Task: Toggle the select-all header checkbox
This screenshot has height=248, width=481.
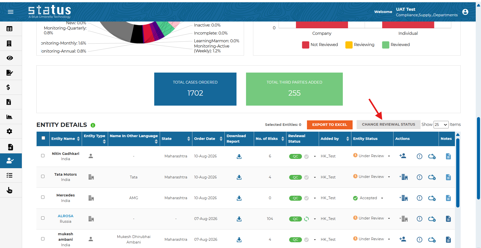Action: click(x=43, y=138)
